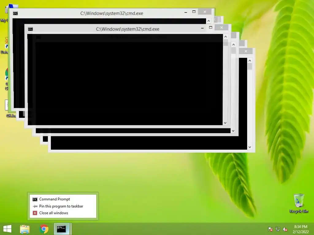Open Google Chrome from taskbar
Image resolution: width=314 pixels, height=235 pixels.
pyautogui.click(x=44, y=229)
